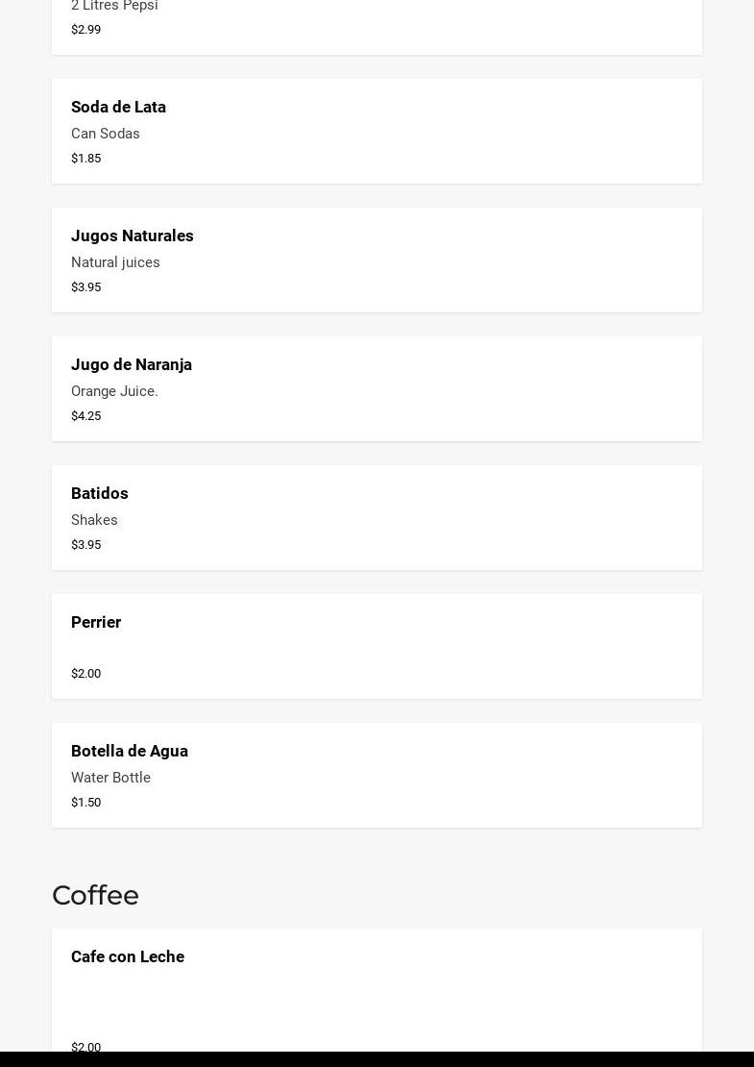The height and width of the screenshot is (1067, 754).
Task: Click the $2.99 Pepsi price
Action: click(85, 30)
